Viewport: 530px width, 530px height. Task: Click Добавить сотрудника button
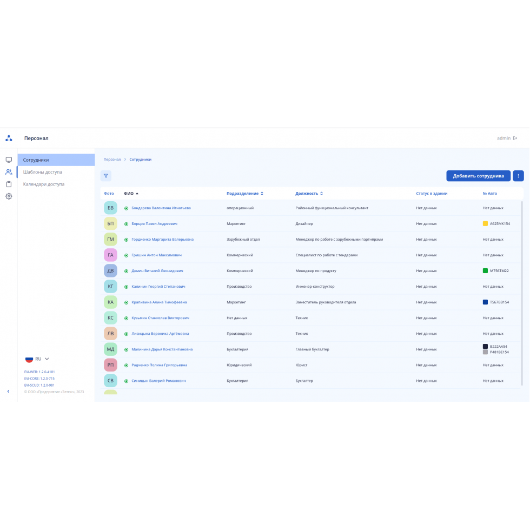click(x=478, y=176)
